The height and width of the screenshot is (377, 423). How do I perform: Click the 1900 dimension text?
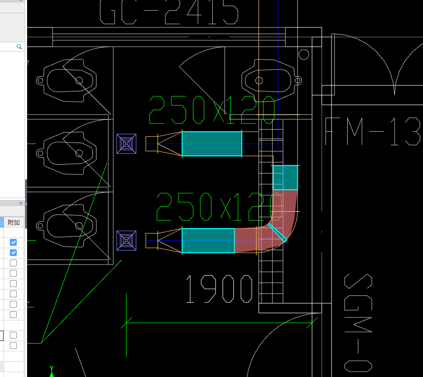(219, 289)
